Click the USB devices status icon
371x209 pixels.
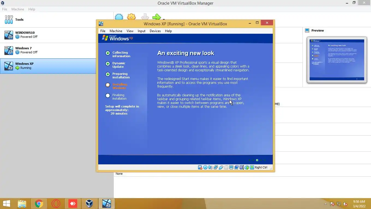tap(221, 167)
